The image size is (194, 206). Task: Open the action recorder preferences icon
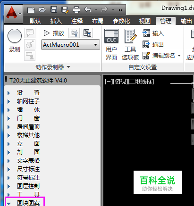point(74,33)
